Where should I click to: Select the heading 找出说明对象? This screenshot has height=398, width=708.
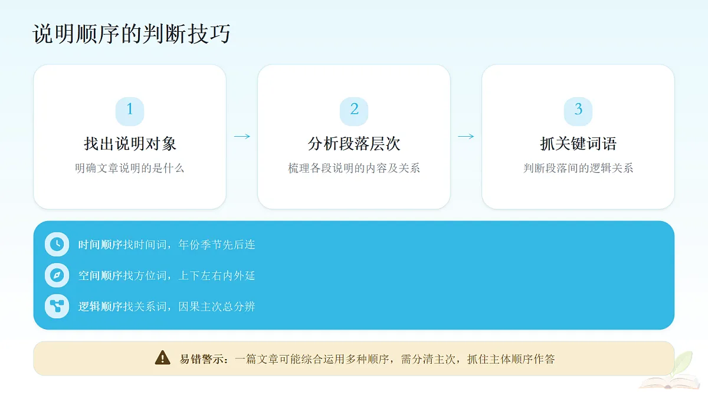[x=130, y=143]
